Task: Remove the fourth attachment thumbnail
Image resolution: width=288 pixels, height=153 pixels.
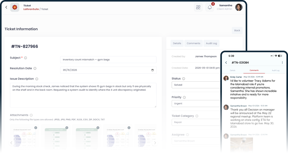Action: [x=129, y=128]
